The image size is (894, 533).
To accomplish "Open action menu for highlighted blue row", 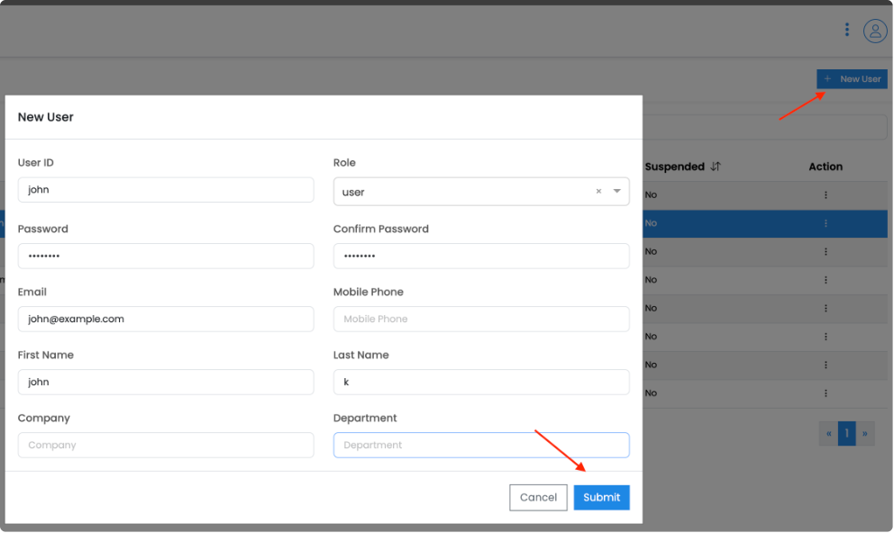I will [x=826, y=223].
